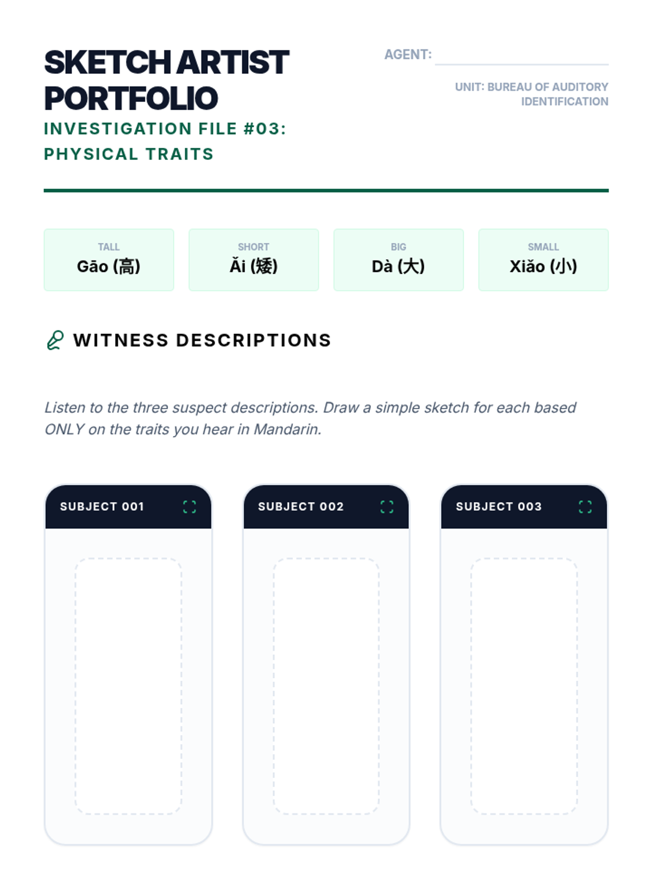Choose the Big Dà (大) vocabulary card
Viewport: 652px width, 870px height.
pos(398,260)
